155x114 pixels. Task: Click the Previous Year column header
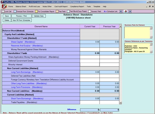109,27
